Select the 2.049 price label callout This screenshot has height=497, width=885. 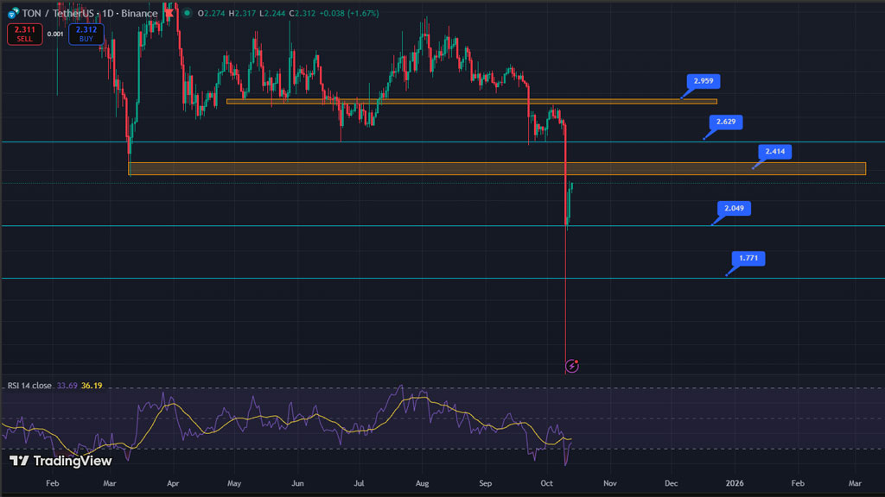[734, 208]
